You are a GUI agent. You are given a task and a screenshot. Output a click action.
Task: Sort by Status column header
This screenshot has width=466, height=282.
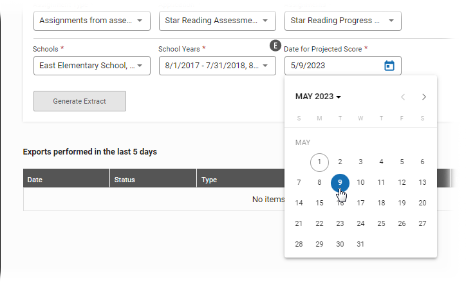153,178
